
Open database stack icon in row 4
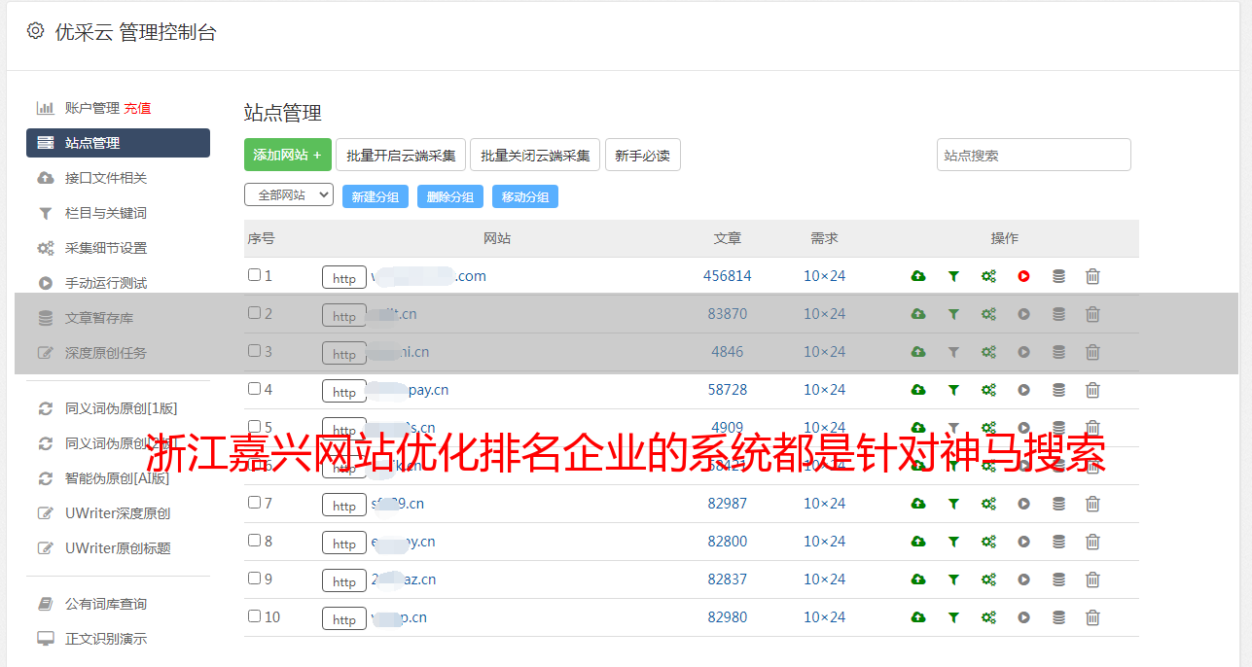[1058, 390]
